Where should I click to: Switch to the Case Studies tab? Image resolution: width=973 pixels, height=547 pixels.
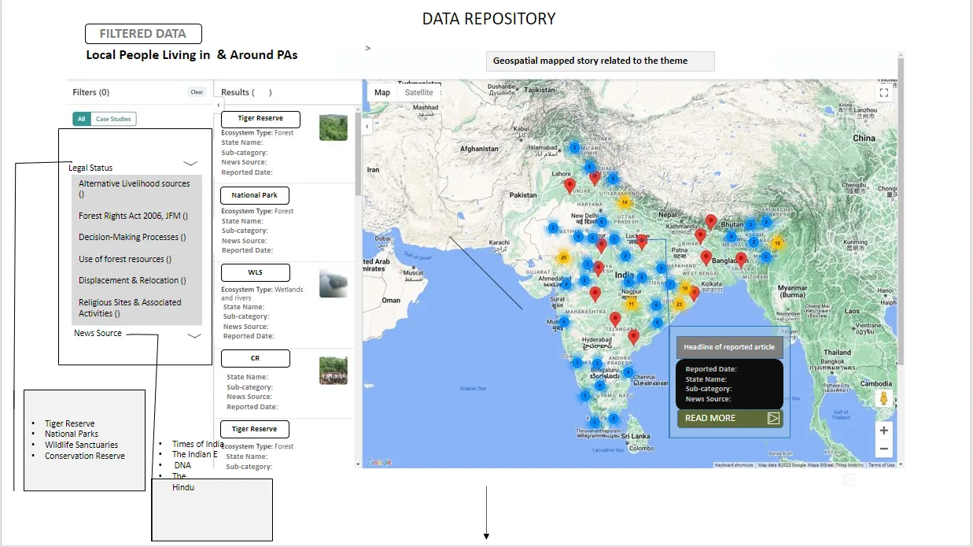(113, 119)
